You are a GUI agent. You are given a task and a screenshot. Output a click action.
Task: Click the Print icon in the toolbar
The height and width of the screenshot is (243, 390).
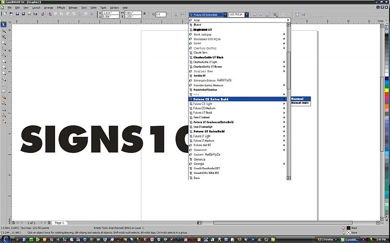click(29, 14)
